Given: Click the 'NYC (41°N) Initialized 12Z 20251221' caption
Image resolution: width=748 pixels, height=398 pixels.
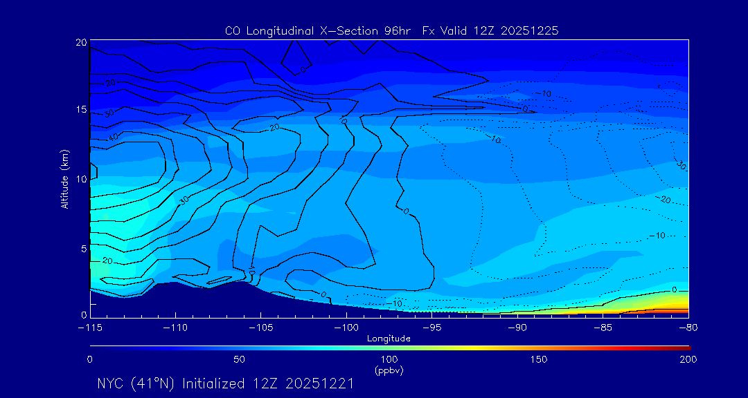Looking at the screenshot, I should (x=225, y=383).
